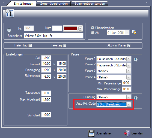Select the Ab radio button
Screen dimensions: 152x138
pyautogui.click(x=93, y=33)
